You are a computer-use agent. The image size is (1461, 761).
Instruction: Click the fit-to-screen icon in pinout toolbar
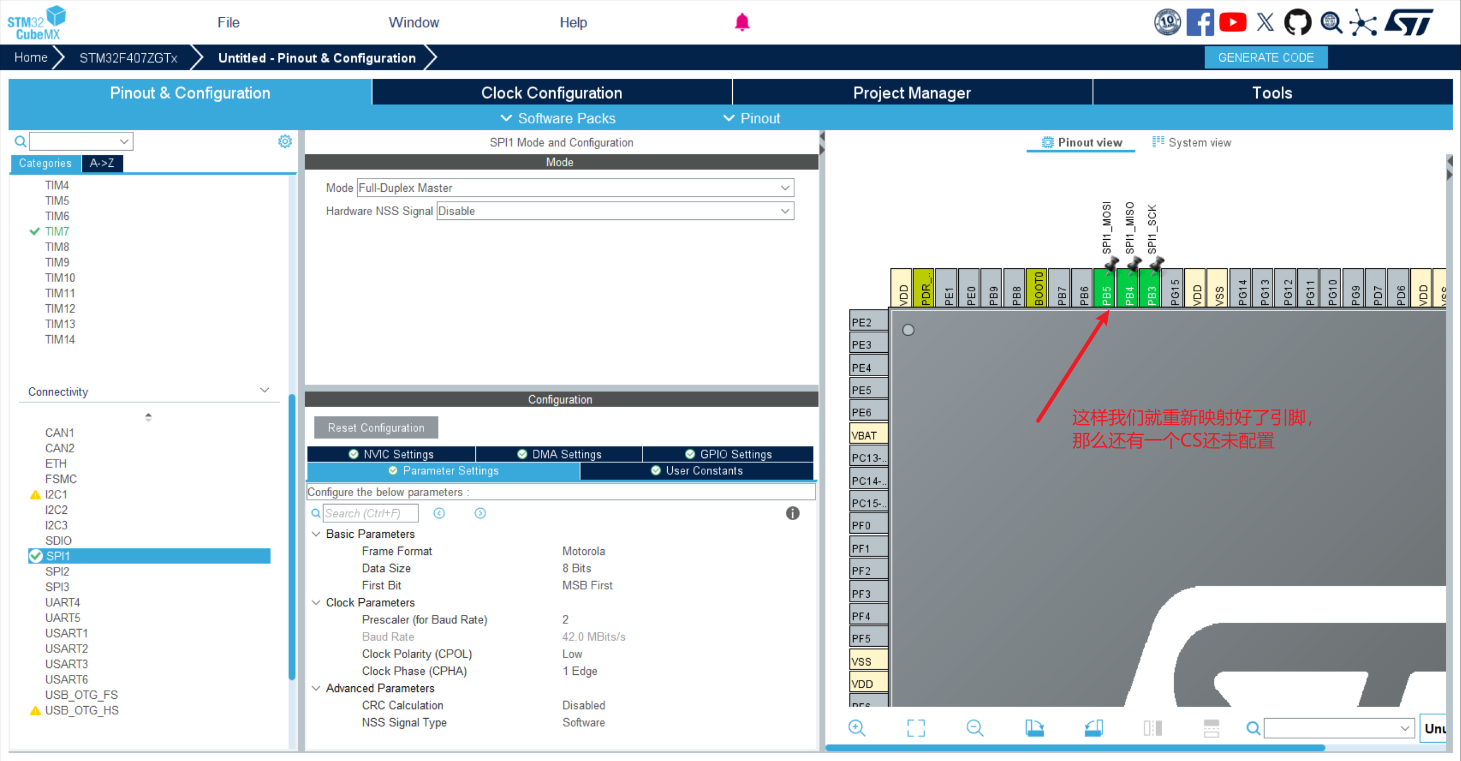tap(916, 728)
